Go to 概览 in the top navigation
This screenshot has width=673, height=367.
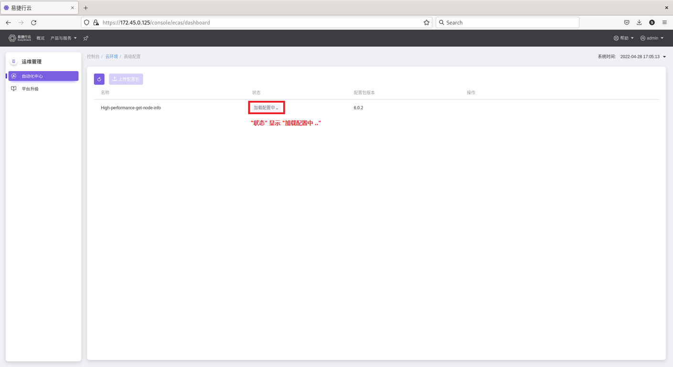(x=41, y=38)
